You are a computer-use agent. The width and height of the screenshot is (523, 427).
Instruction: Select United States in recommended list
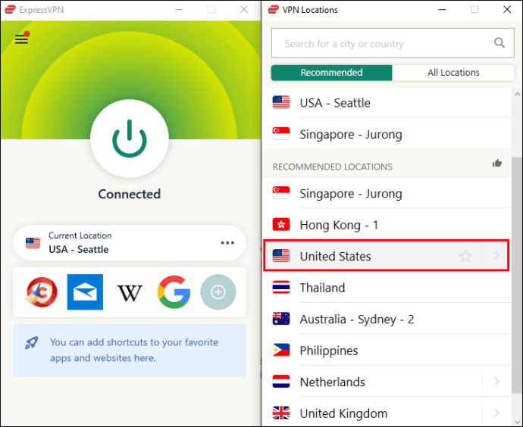tap(387, 256)
